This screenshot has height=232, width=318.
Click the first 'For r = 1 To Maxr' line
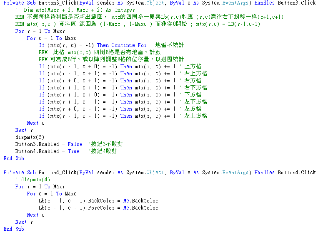pyautogui.click(x=40, y=31)
